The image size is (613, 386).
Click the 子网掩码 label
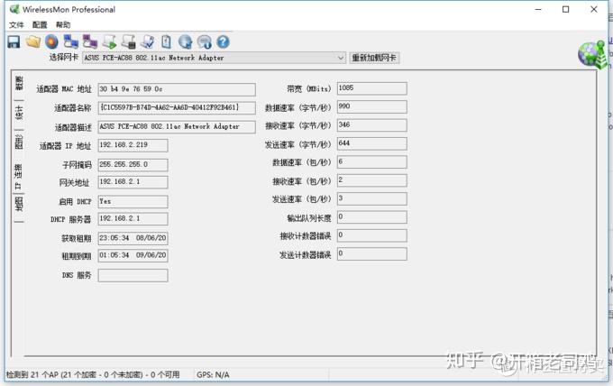click(x=77, y=165)
